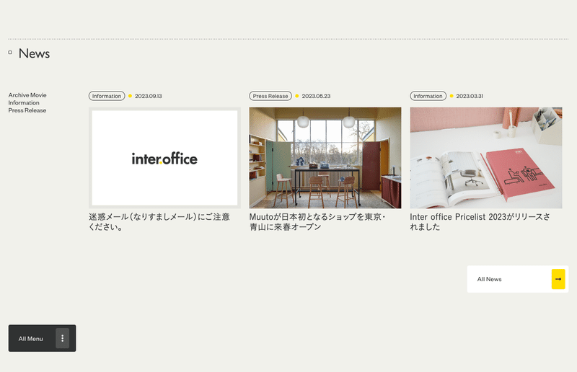Open the Pricelist 2023 catalog thumbnail
This screenshot has width=577, height=372.
click(x=486, y=158)
